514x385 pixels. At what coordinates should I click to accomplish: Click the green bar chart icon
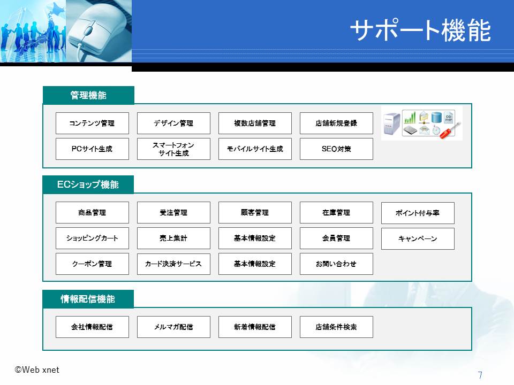pyautogui.click(x=410, y=118)
